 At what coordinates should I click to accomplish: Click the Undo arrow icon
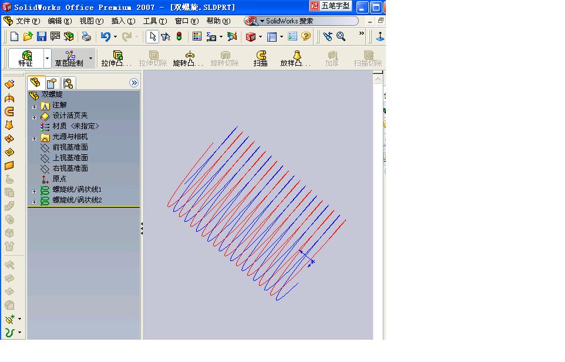click(x=105, y=36)
